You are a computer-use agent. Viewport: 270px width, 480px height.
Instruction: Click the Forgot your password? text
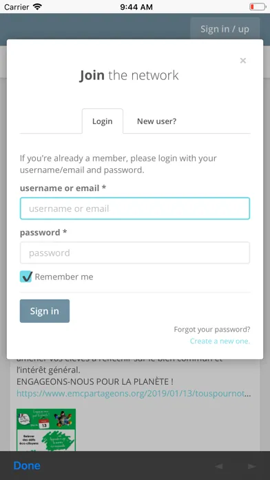[x=212, y=330]
